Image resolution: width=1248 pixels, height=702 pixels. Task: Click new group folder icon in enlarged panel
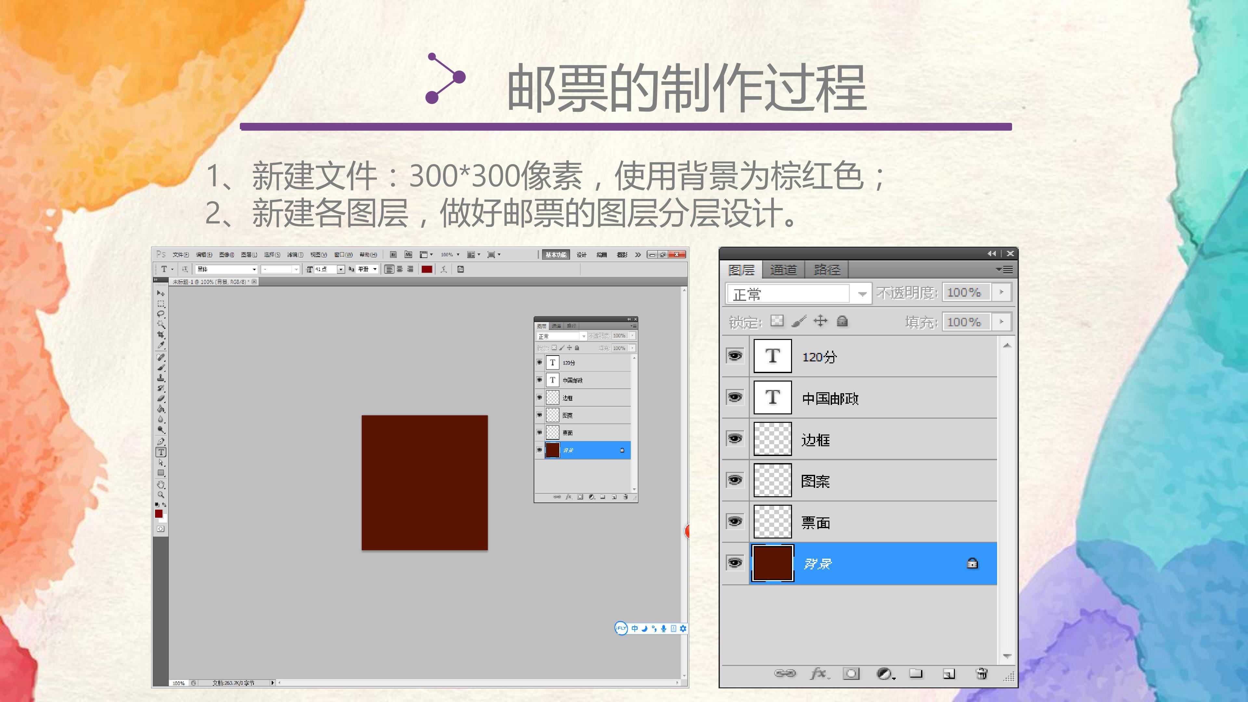[x=916, y=673]
